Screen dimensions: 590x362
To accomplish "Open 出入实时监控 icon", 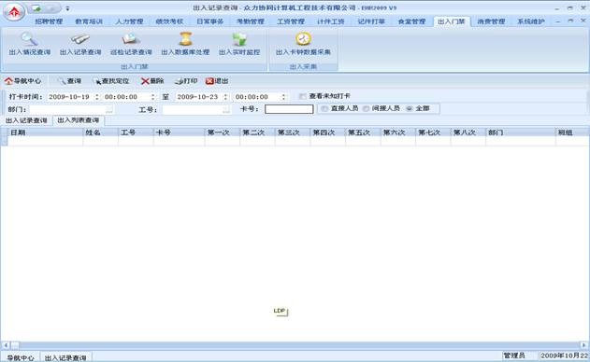I will [x=239, y=38].
